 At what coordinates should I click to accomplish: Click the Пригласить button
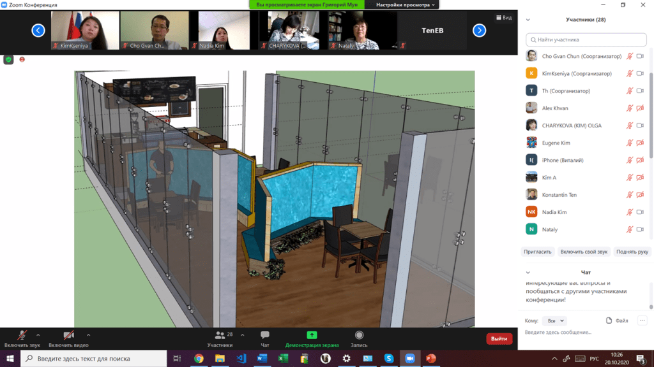click(538, 252)
